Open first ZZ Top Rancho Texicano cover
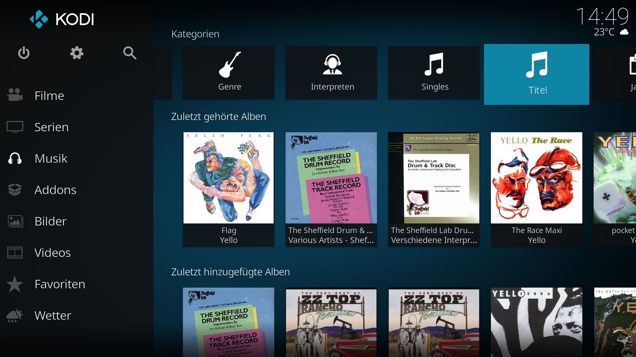This screenshot has width=636, height=357. click(x=331, y=322)
